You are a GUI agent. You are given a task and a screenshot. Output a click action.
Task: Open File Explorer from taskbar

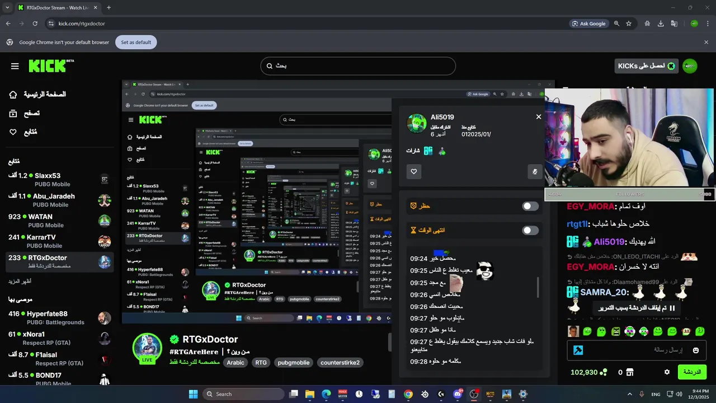[x=310, y=394]
